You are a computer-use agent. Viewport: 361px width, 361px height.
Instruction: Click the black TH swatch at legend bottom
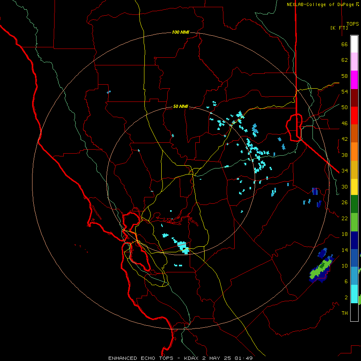(354, 312)
